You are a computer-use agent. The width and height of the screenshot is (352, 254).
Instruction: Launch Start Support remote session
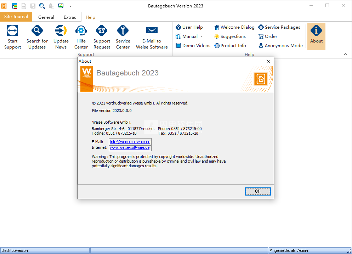[x=13, y=37]
